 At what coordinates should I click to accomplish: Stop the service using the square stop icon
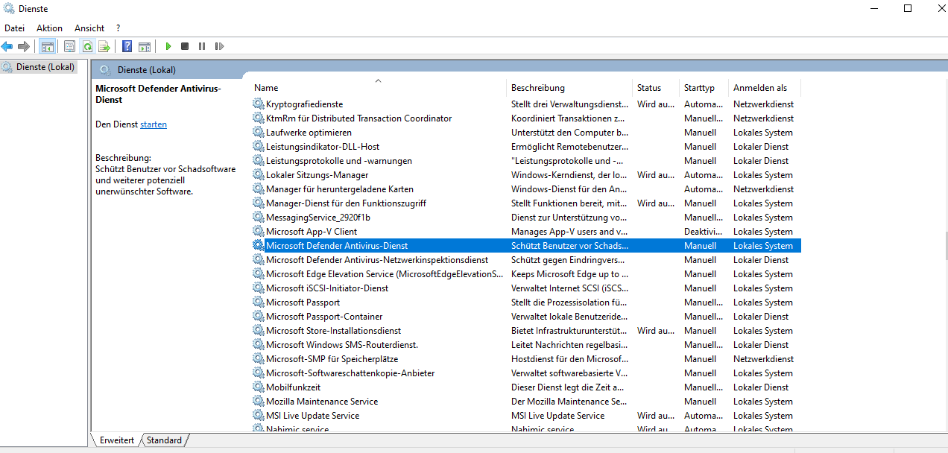coord(185,46)
